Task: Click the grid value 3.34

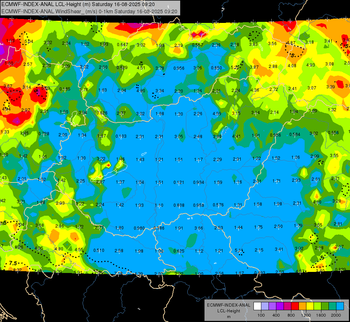Action: pyautogui.click(x=159, y=91)
